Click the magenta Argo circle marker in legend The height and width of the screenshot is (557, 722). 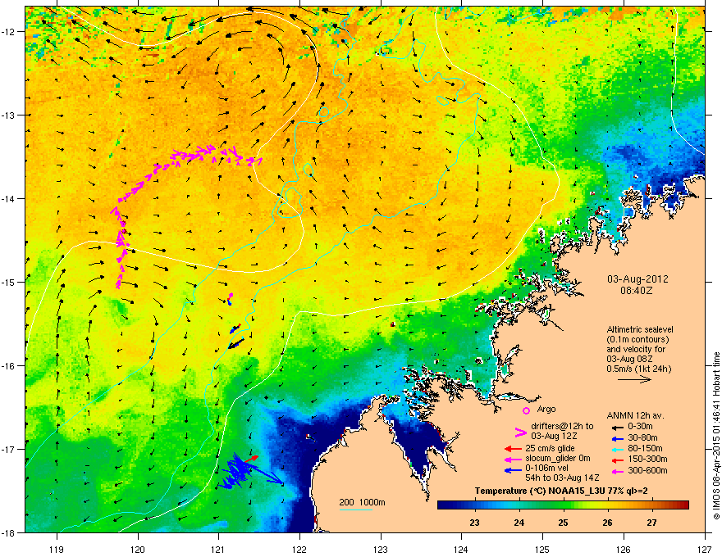pos(526,410)
